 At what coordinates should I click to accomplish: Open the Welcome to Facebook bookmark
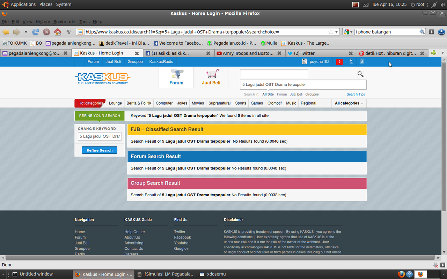point(178,43)
